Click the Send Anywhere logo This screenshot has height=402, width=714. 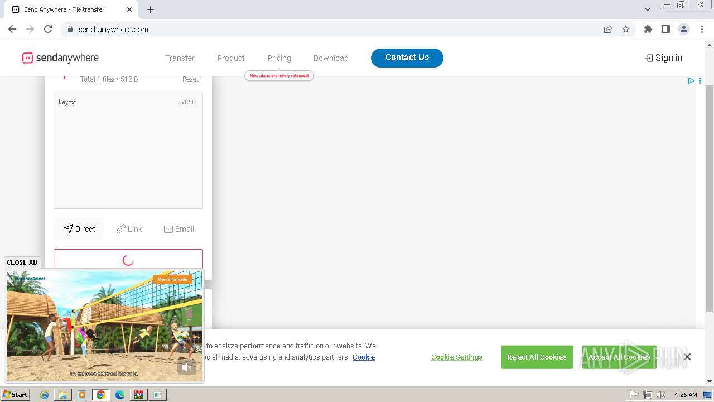tap(60, 58)
